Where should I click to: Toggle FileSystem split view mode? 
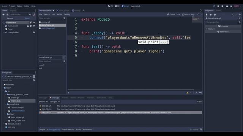34,76
